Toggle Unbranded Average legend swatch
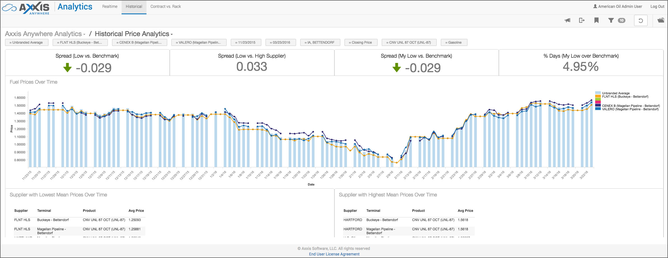Screen dimensions: 668x258 (598, 93)
